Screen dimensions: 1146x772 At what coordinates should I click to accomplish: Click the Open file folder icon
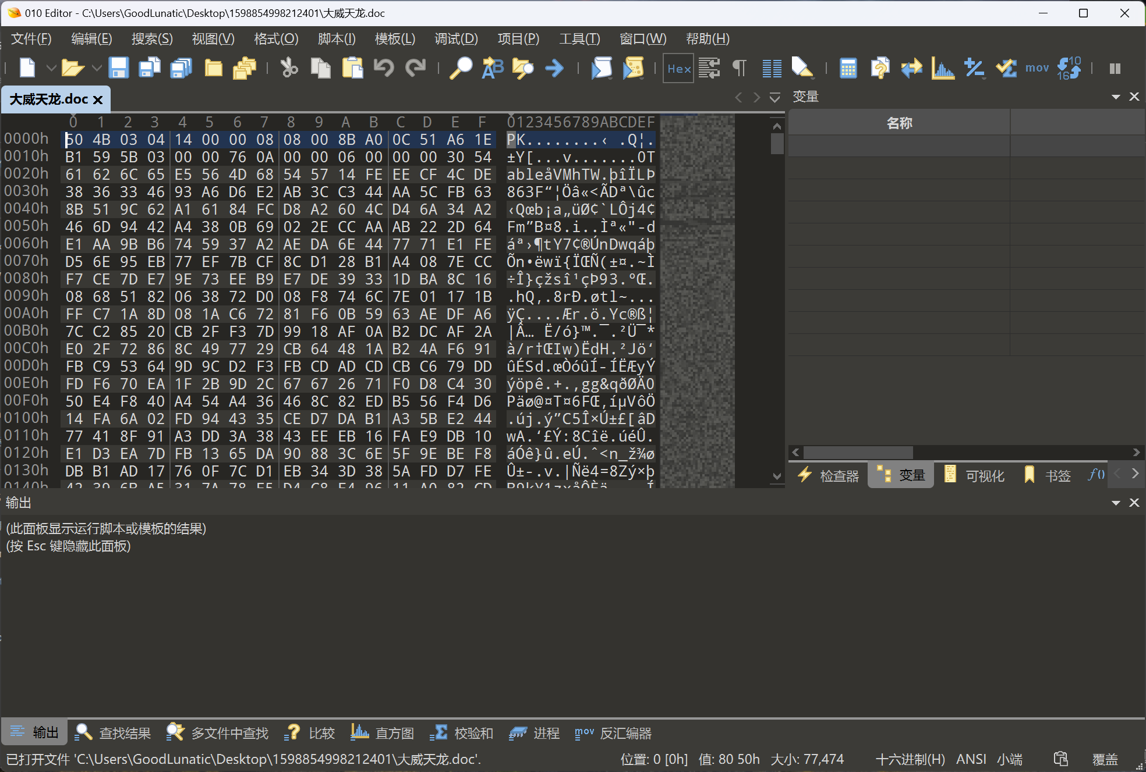click(x=73, y=68)
